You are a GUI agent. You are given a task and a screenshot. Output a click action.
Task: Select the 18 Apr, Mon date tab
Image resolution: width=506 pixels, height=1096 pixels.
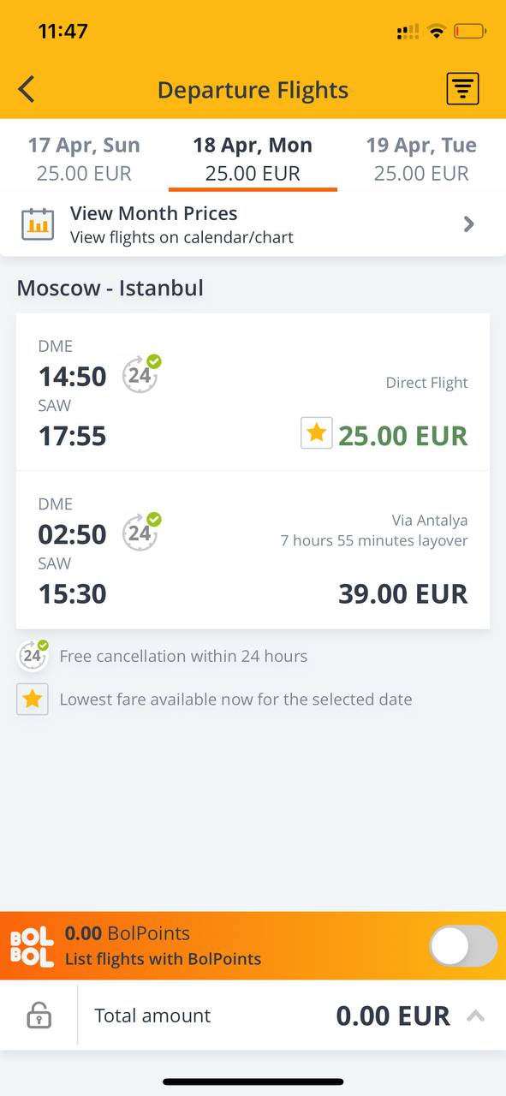(253, 158)
